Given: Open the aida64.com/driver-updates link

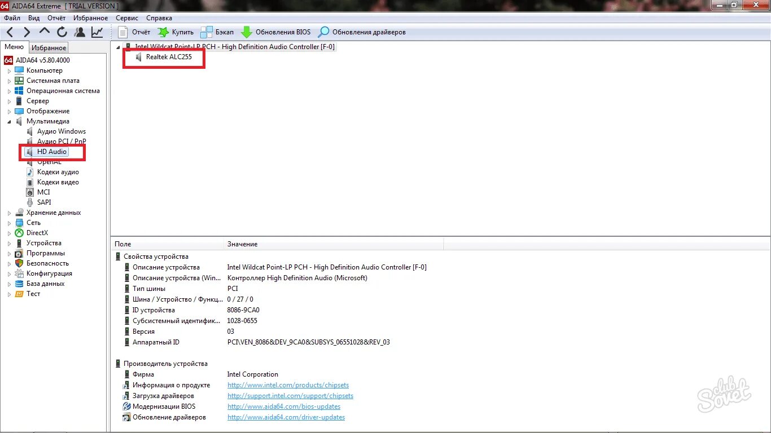Looking at the screenshot, I should 286,417.
